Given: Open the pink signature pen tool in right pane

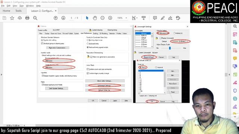Looking at the screenshot, I should pos(235,83).
